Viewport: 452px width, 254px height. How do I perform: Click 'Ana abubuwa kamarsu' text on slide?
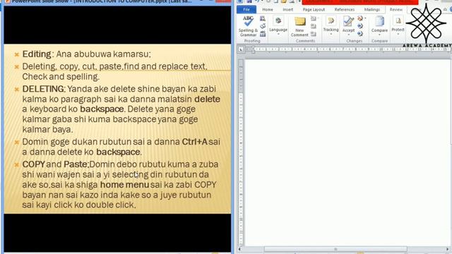(103, 54)
